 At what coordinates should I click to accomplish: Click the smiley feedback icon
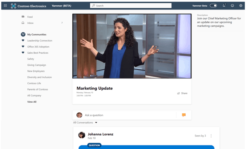pyautogui.click(x=232, y=6)
